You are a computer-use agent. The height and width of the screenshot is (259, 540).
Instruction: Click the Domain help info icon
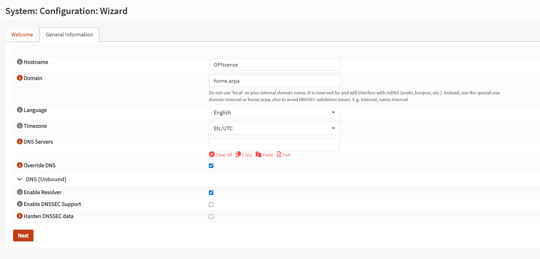coord(20,78)
